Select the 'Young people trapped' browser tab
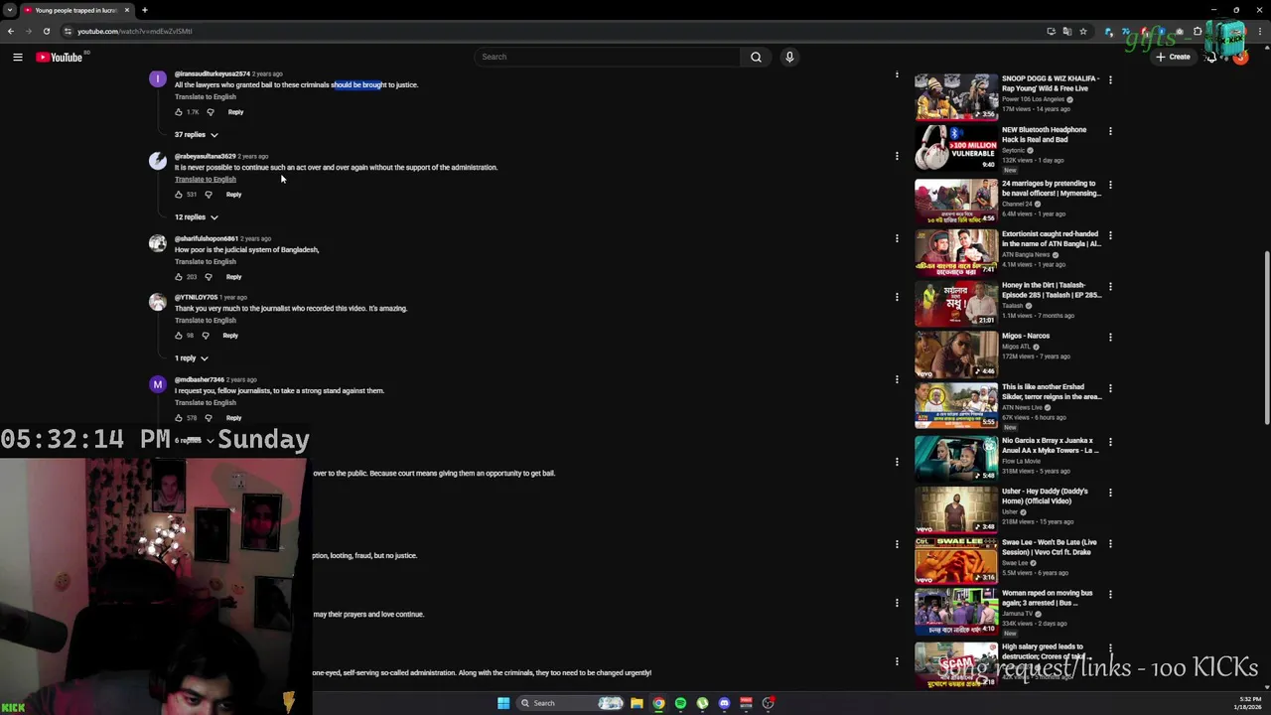The width and height of the screenshot is (1271, 715). tap(75, 10)
